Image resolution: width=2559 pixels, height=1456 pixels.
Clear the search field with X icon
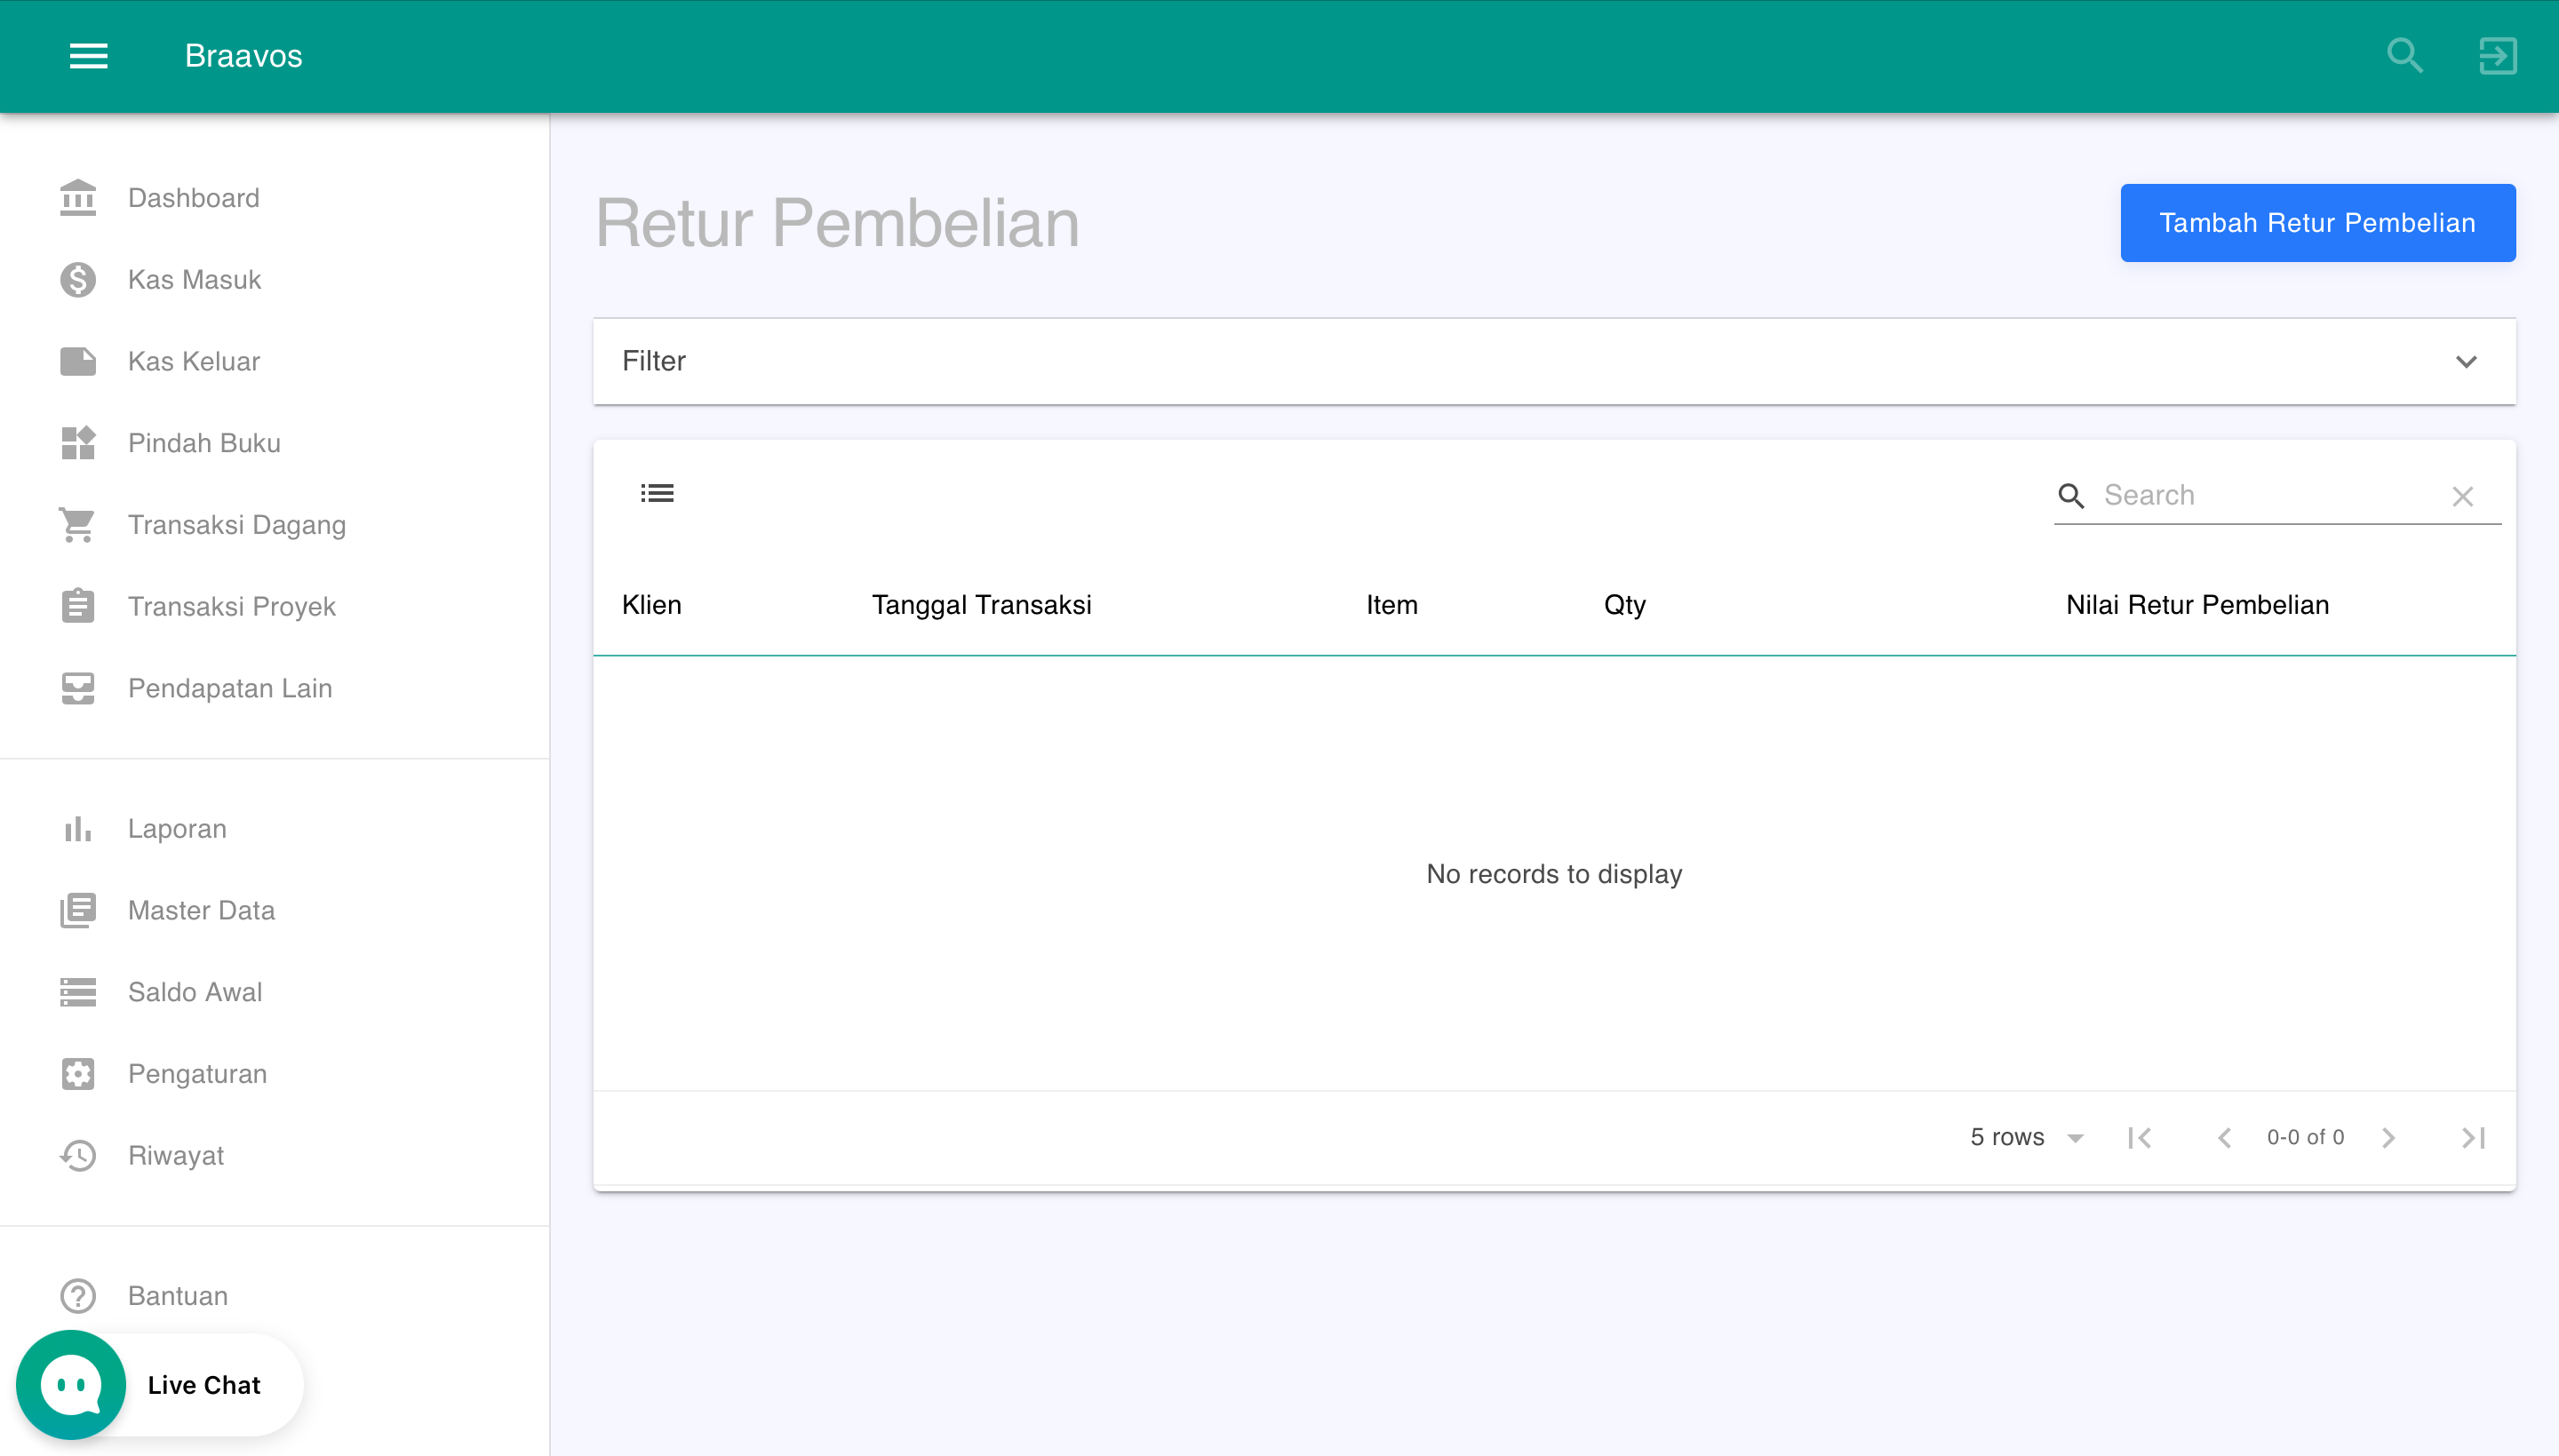(x=2462, y=496)
